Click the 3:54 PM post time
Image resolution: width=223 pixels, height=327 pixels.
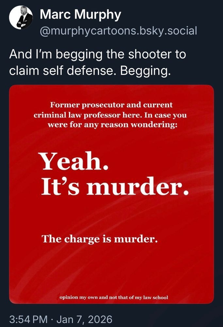[x=28, y=319]
